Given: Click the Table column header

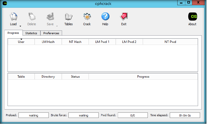Looking at the screenshot, I should coord(21,76).
